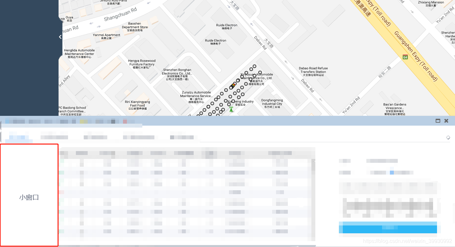
Task: Select Baoshen Department Store map label
Action: click(135, 27)
